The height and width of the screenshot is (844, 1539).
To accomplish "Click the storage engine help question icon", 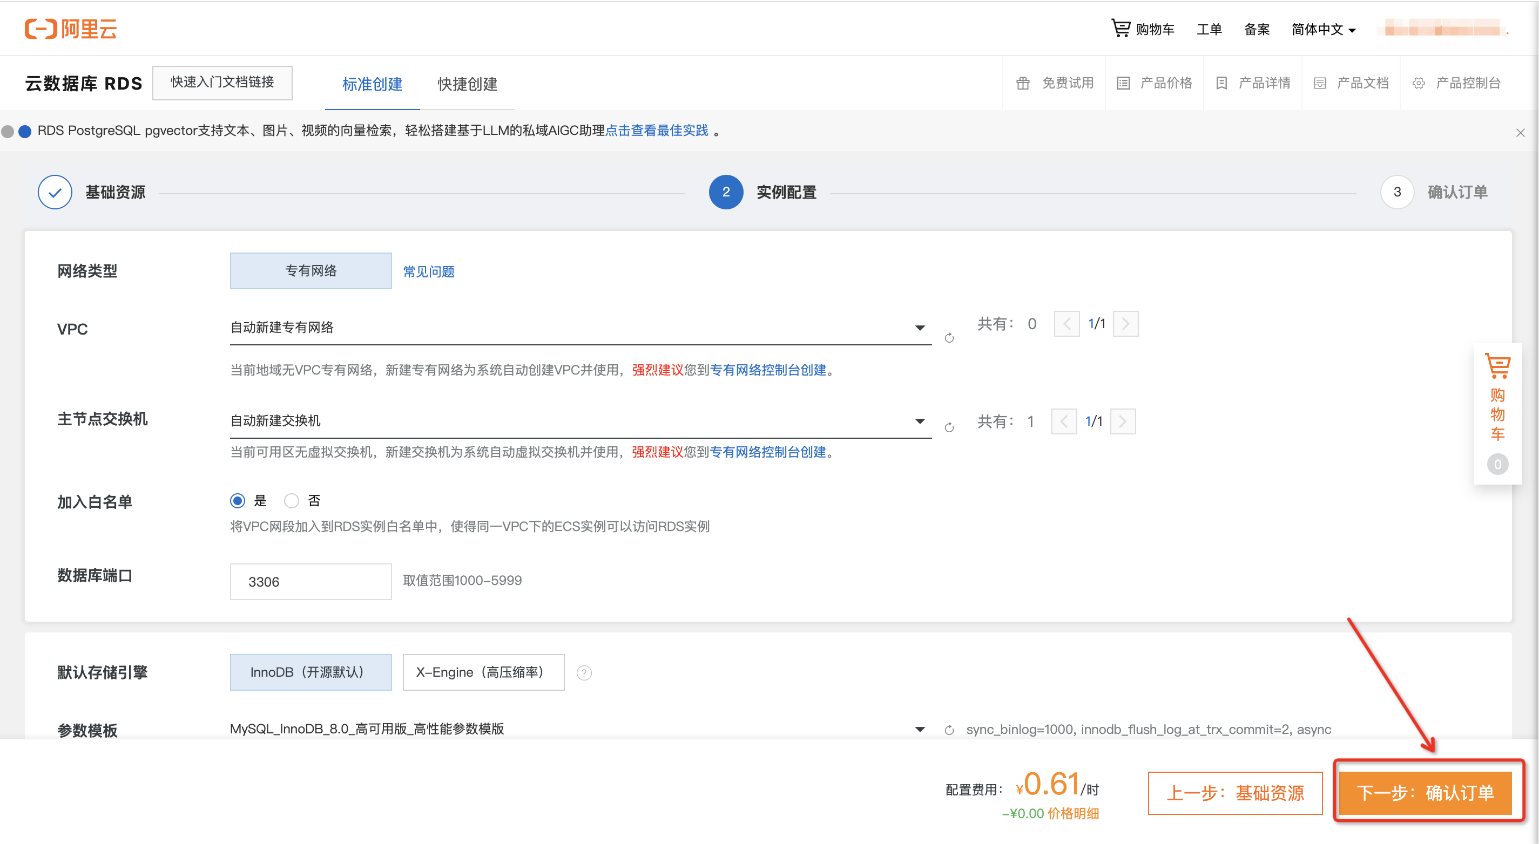I will [x=584, y=673].
